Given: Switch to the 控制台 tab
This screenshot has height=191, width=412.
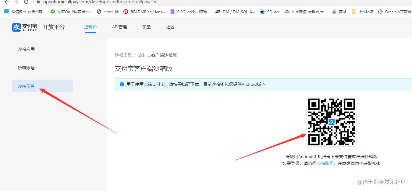Looking at the screenshot, I should pyautogui.click(x=91, y=27).
